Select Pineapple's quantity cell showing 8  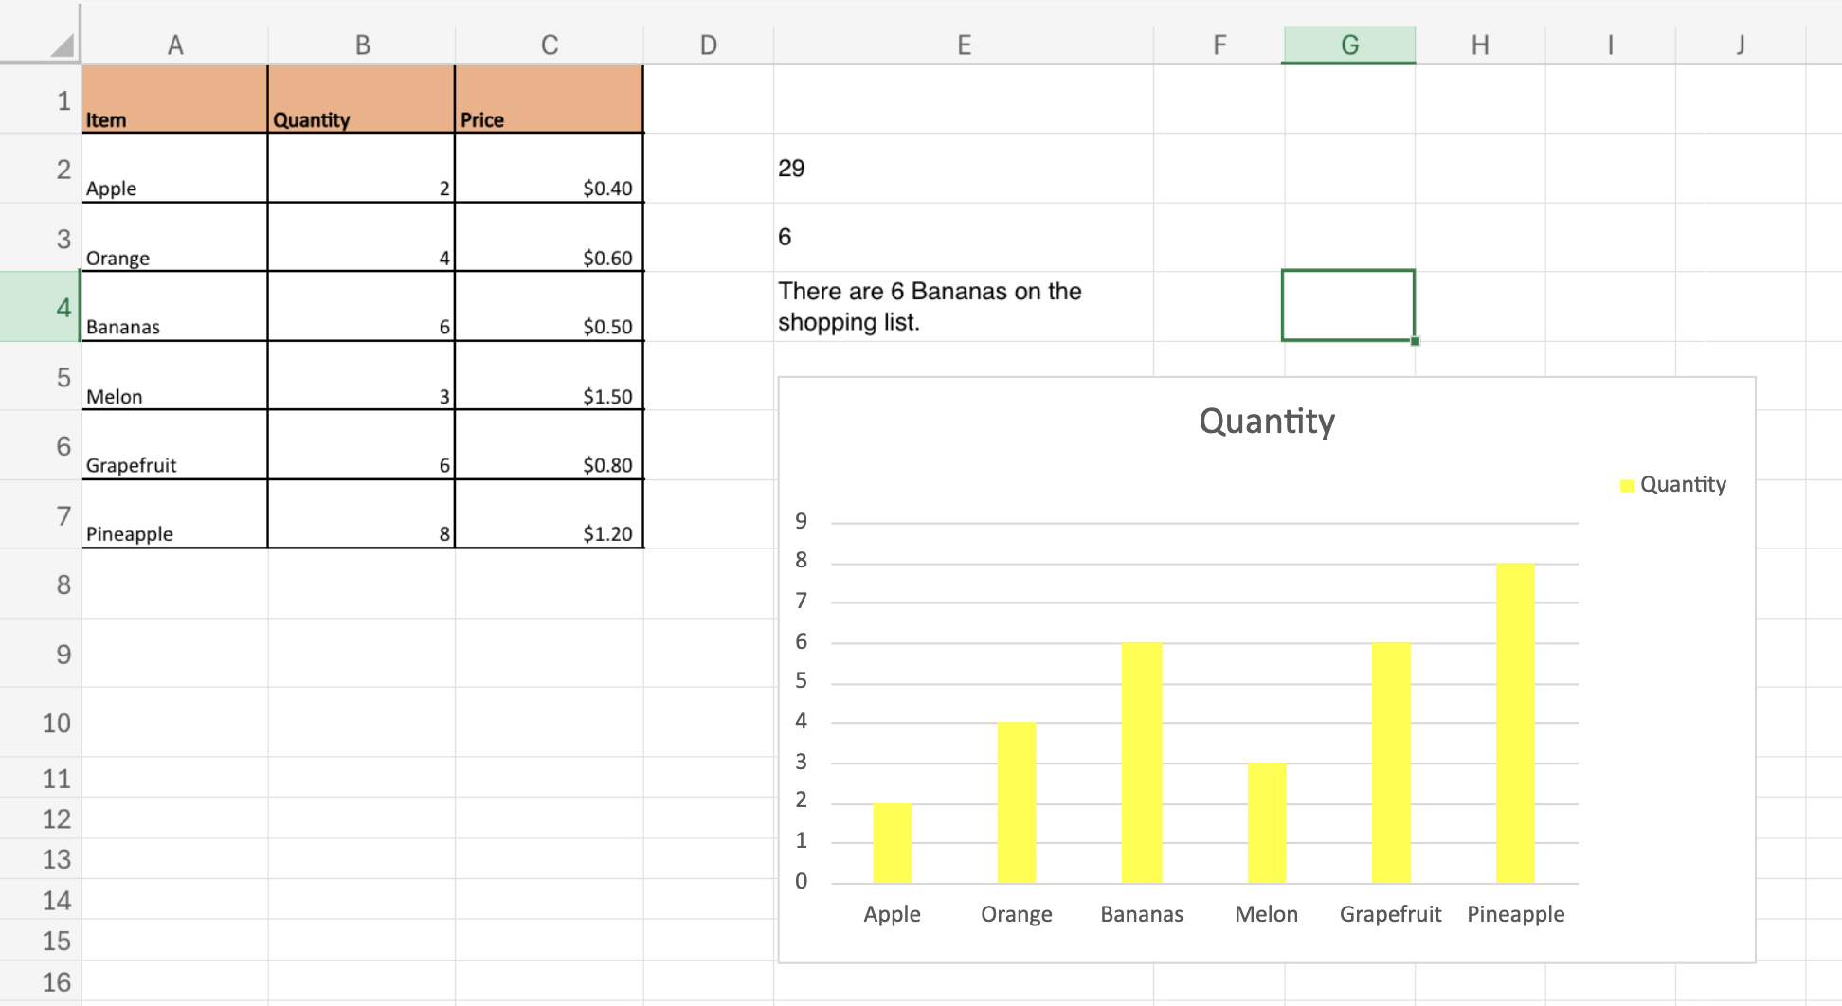(x=362, y=514)
